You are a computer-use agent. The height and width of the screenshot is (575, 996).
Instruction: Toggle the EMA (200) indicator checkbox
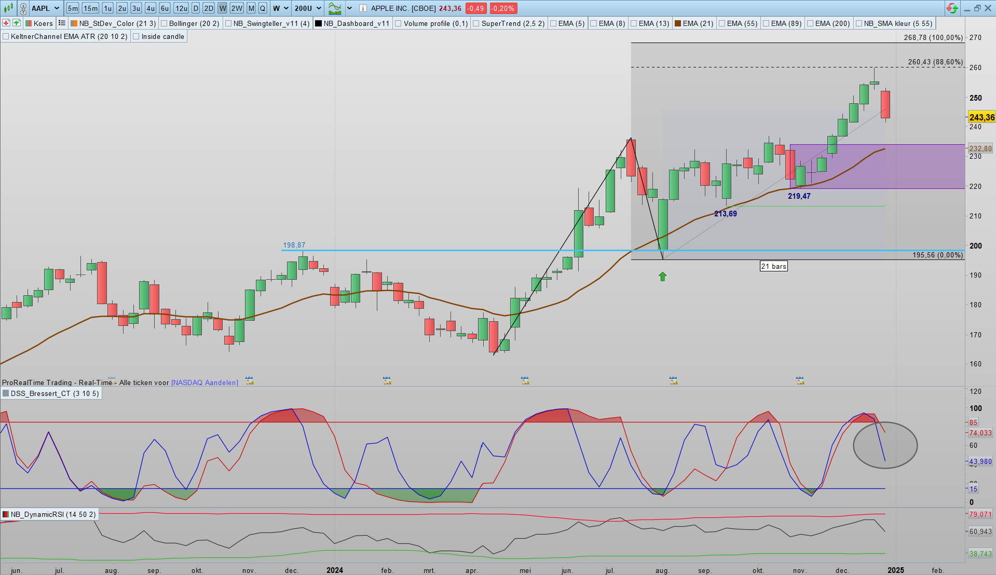(x=810, y=23)
